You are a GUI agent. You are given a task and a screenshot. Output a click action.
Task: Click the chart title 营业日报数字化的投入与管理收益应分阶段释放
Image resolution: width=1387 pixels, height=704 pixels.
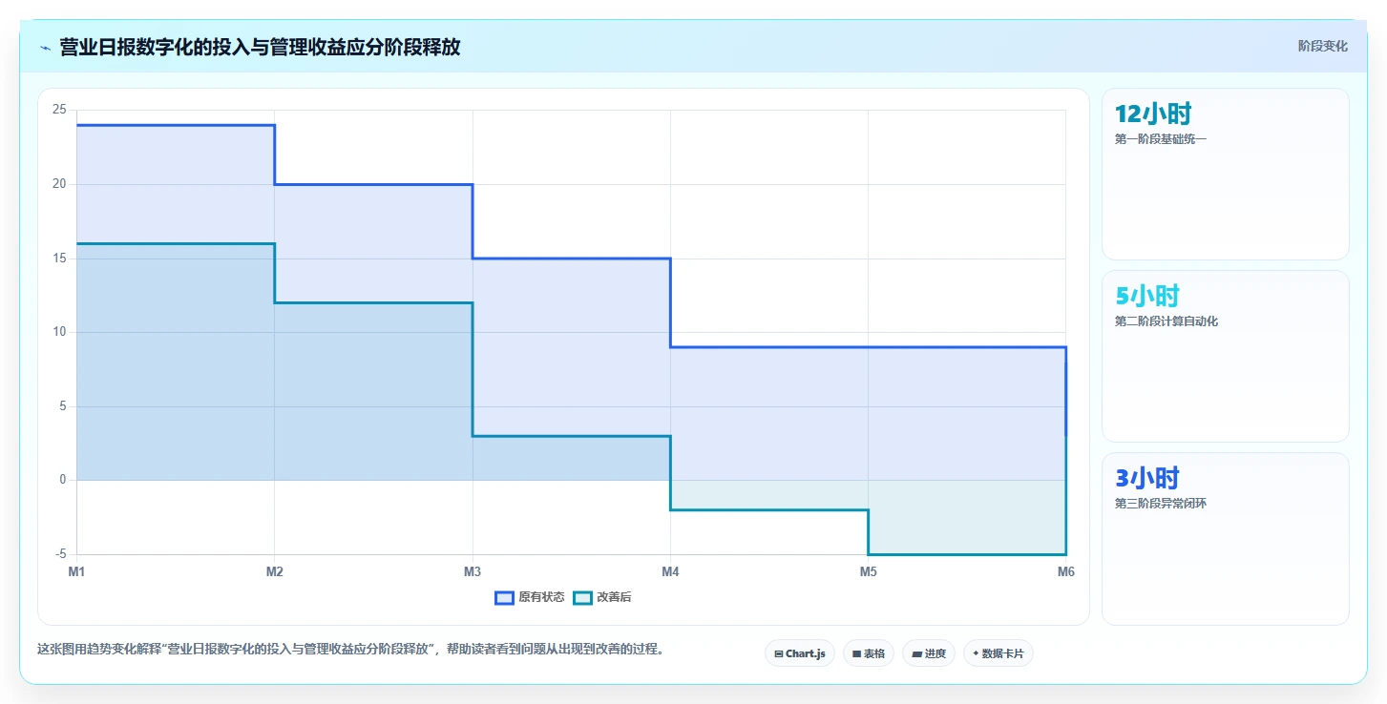coord(260,47)
